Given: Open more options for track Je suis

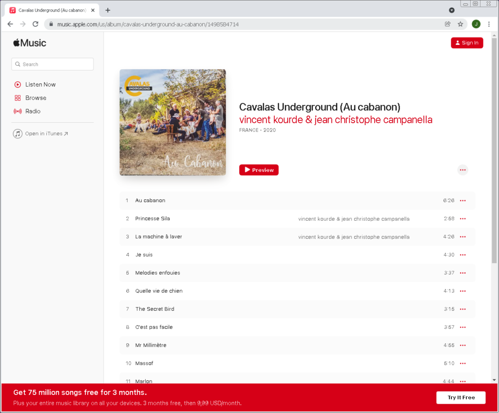Looking at the screenshot, I should pos(463,255).
